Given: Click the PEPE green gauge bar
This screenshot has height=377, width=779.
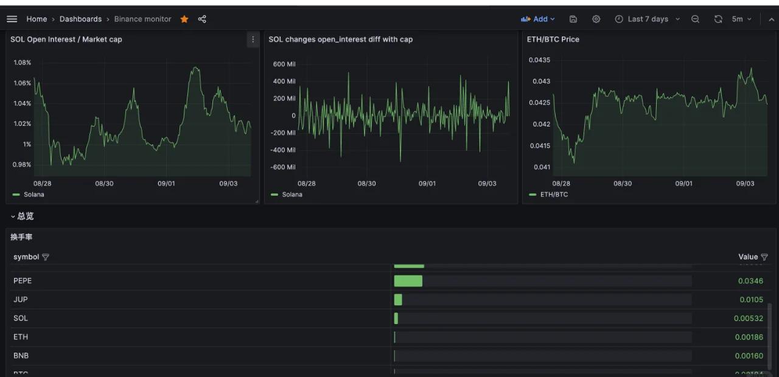Looking at the screenshot, I should 408,281.
